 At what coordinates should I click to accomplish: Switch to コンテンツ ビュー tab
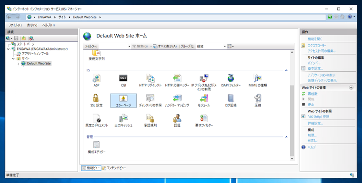114,168
